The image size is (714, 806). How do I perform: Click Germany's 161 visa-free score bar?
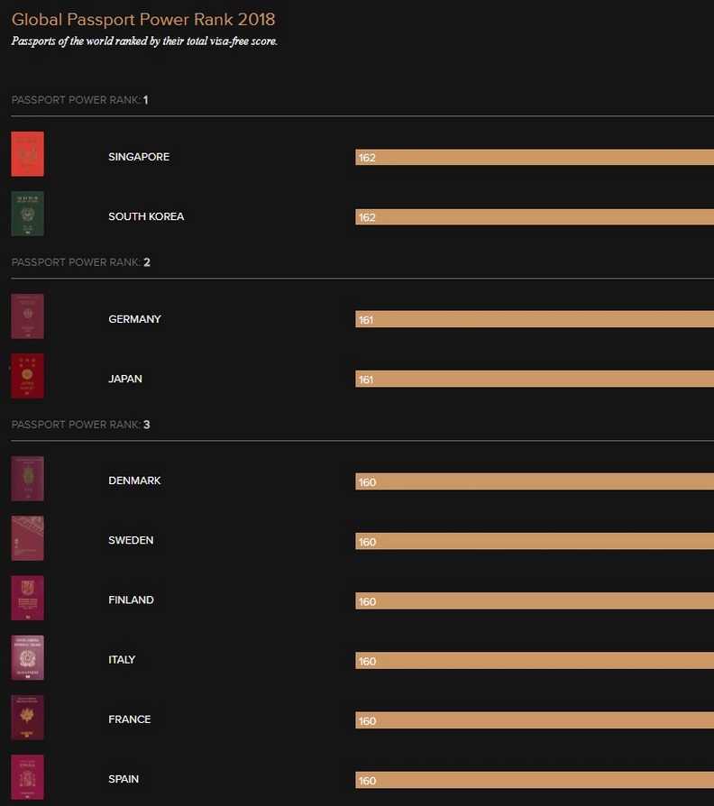[534, 320]
